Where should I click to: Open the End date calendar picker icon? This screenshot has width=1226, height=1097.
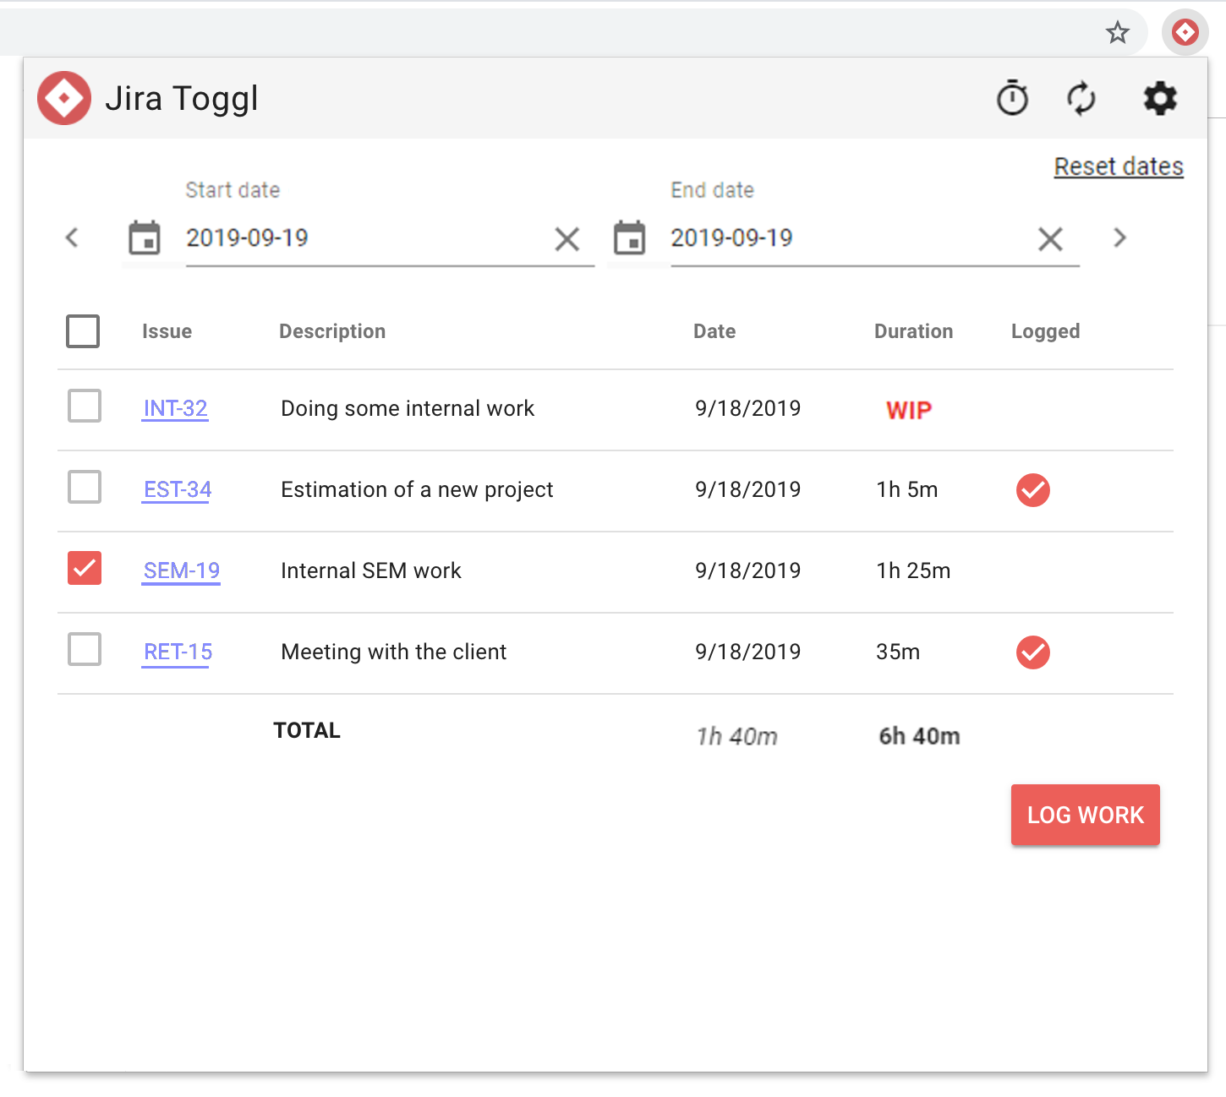coord(630,237)
